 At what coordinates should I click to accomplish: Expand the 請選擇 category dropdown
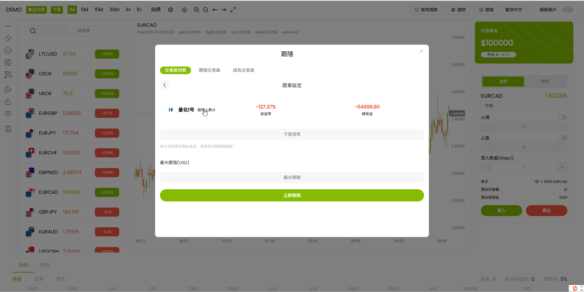click(x=96, y=31)
